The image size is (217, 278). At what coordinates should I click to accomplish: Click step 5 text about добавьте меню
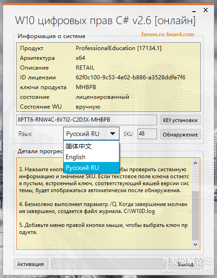(x=103, y=228)
